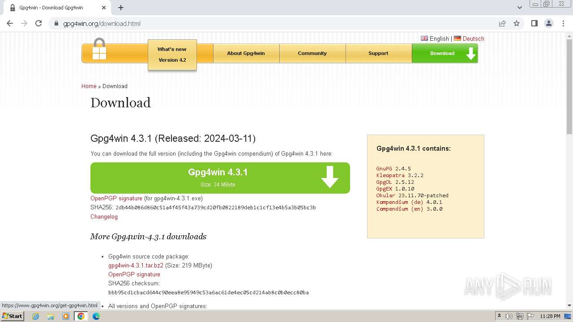Screen dimensions: 573x322
Task: Click the Compendium (en) link
Action: 400,209
